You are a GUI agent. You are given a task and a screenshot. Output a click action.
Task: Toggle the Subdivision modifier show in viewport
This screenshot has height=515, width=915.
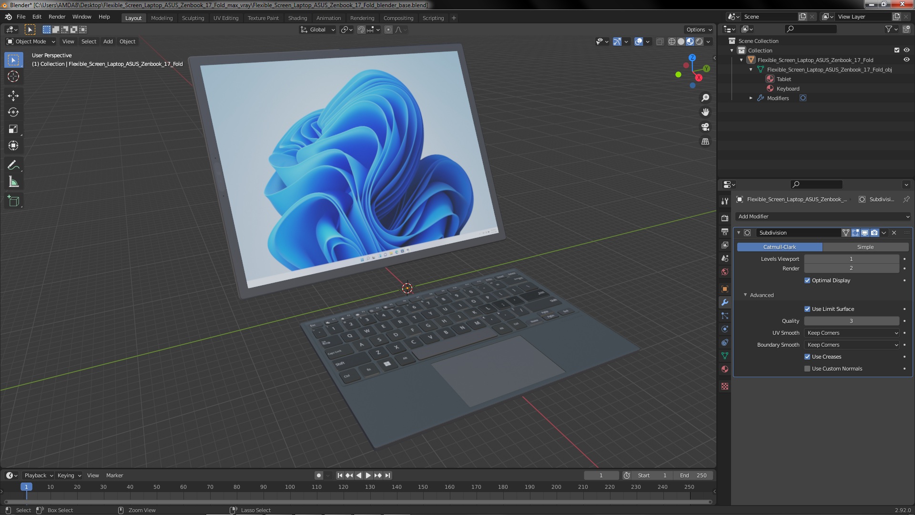coord(864,233)
